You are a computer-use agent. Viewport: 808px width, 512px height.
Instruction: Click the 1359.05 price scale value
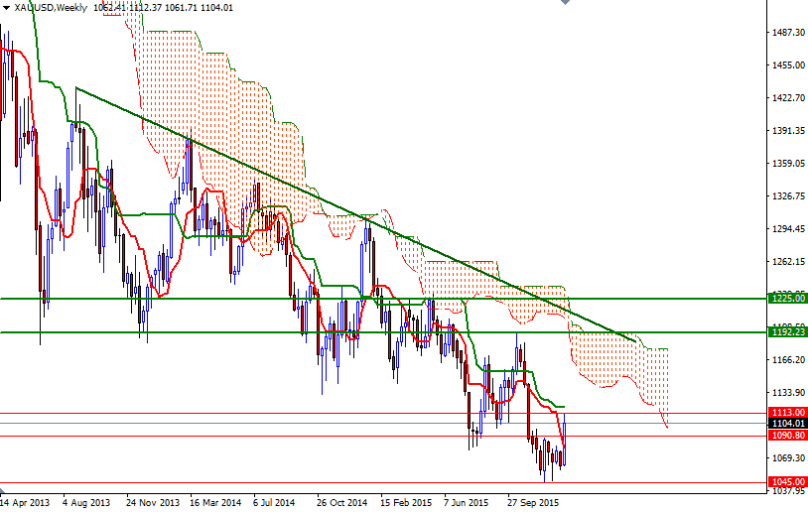coord(788,164)
